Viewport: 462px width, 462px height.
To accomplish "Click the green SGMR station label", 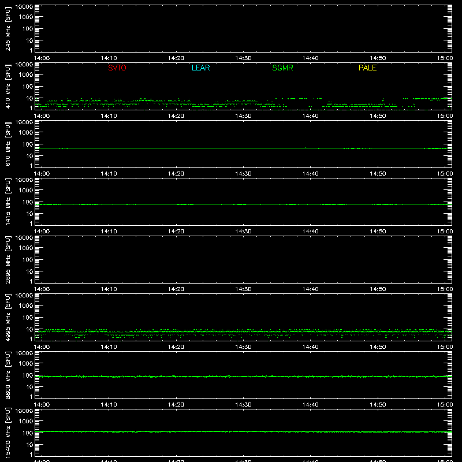I will pos(282,68).
